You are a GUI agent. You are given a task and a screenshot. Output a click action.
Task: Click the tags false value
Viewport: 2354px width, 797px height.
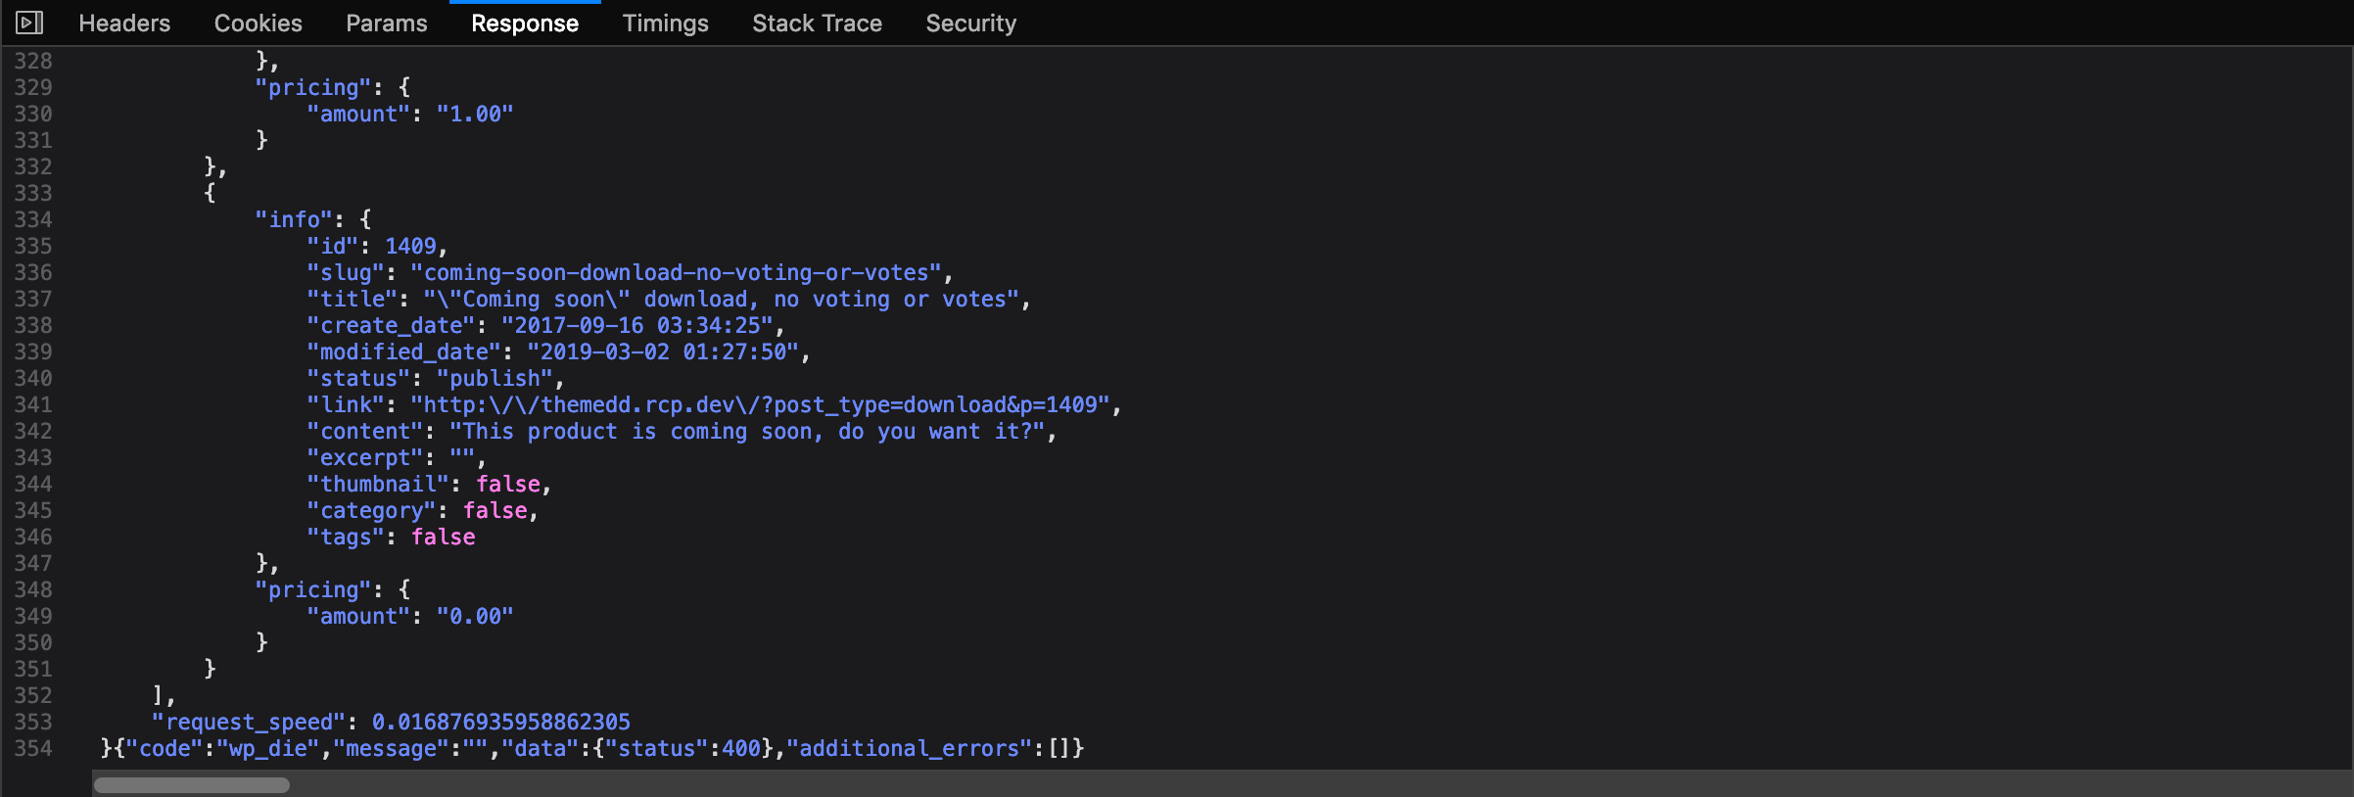pos(444,537)
